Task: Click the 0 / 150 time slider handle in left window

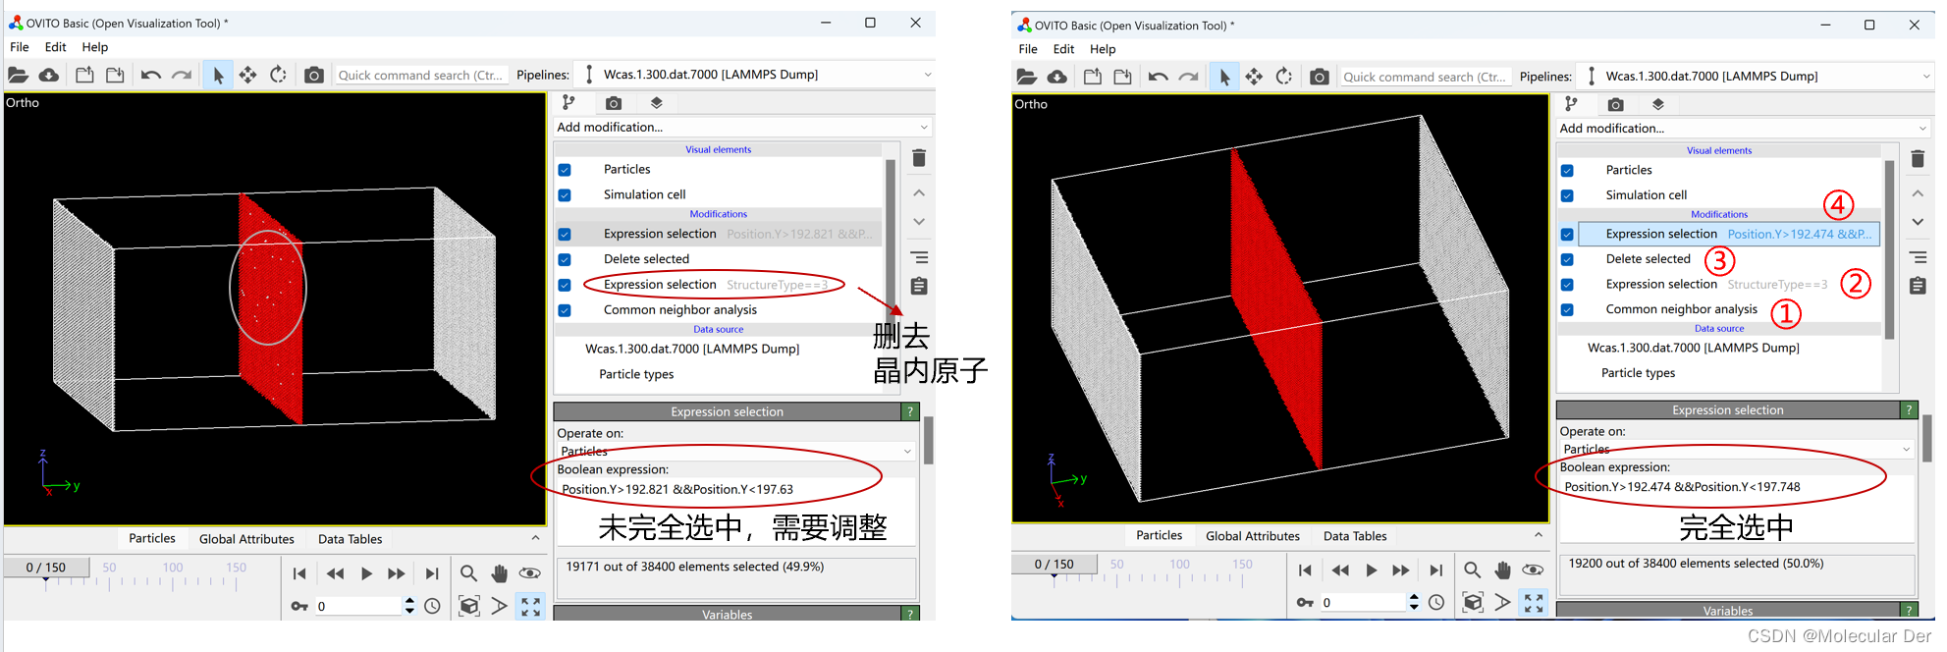Action: 46,568
